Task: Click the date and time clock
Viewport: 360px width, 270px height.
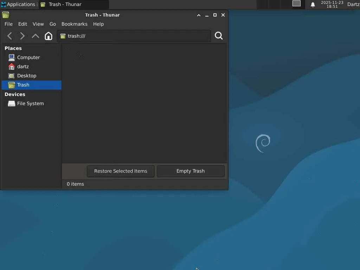Action: tap(332, 4)
